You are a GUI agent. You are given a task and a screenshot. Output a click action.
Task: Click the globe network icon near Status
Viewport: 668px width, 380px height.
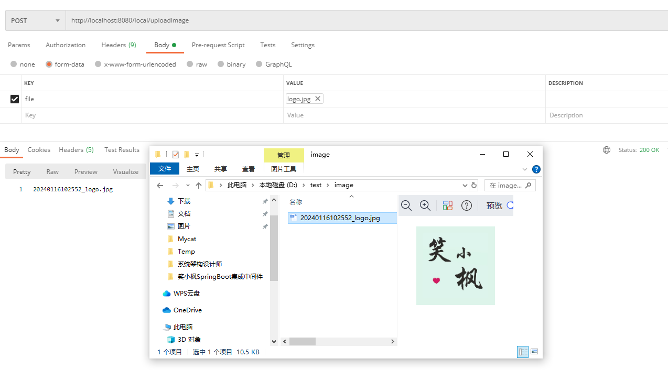coord(607,150)
